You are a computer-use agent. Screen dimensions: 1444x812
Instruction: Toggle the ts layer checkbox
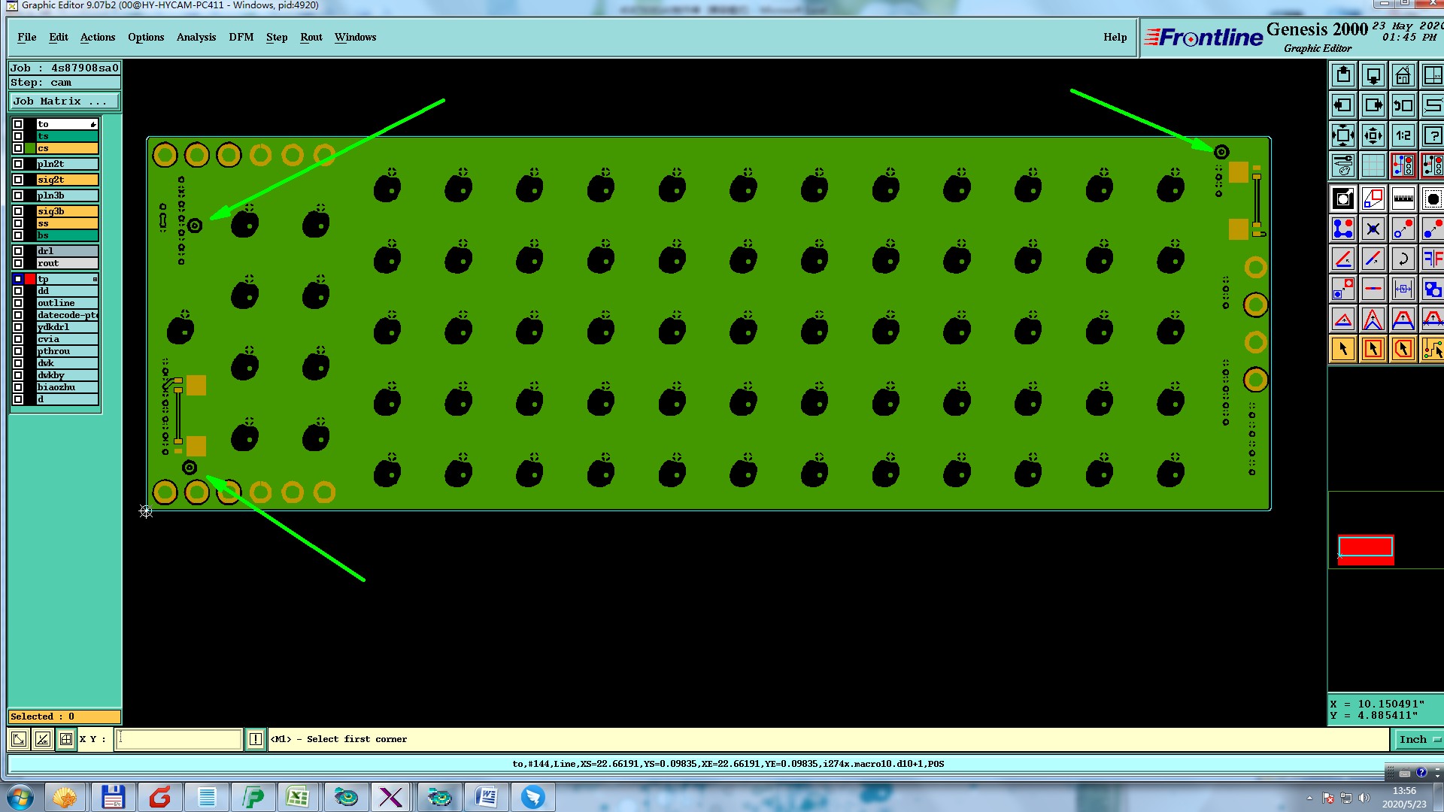[18, 136]
